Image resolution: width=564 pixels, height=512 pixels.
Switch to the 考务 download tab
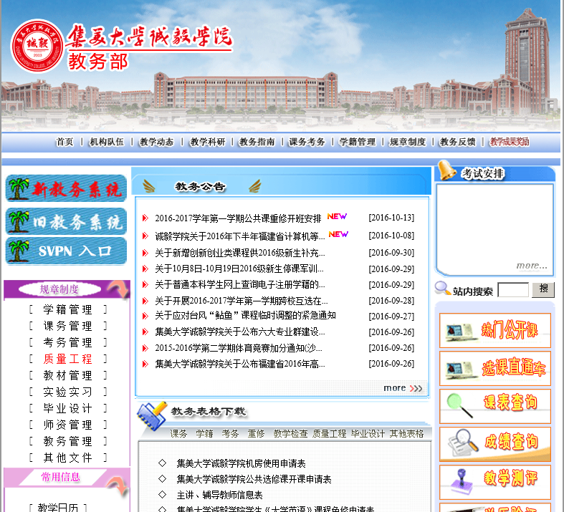coord(230,434)
